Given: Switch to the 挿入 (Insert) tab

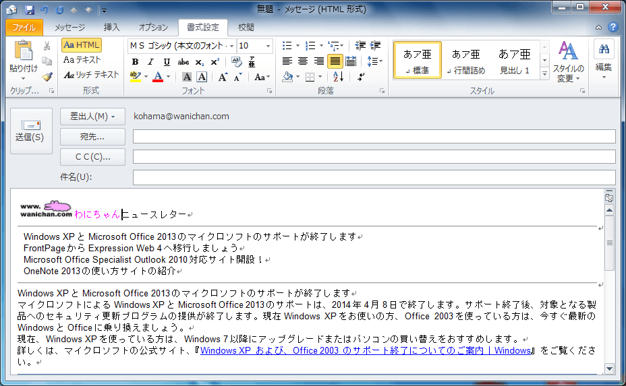Looking at the screenshot, I should click(x=111, y=27).
